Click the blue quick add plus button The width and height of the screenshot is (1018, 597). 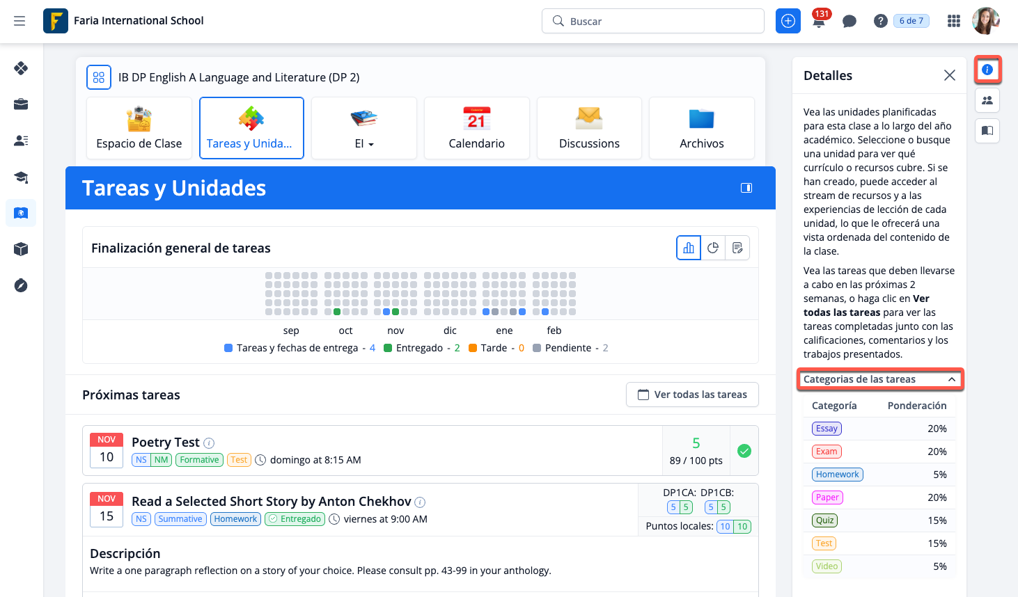pos(788,21)
